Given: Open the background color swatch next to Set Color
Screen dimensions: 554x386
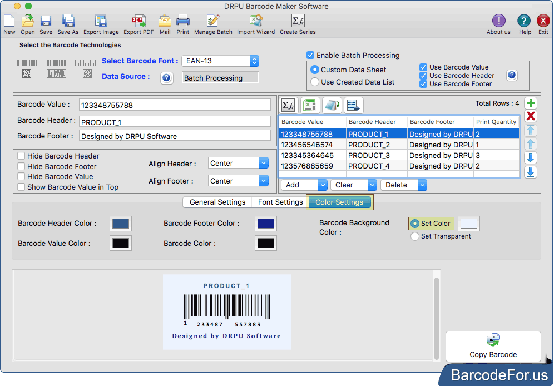Looking at the screenshot, I should point(469,224).
